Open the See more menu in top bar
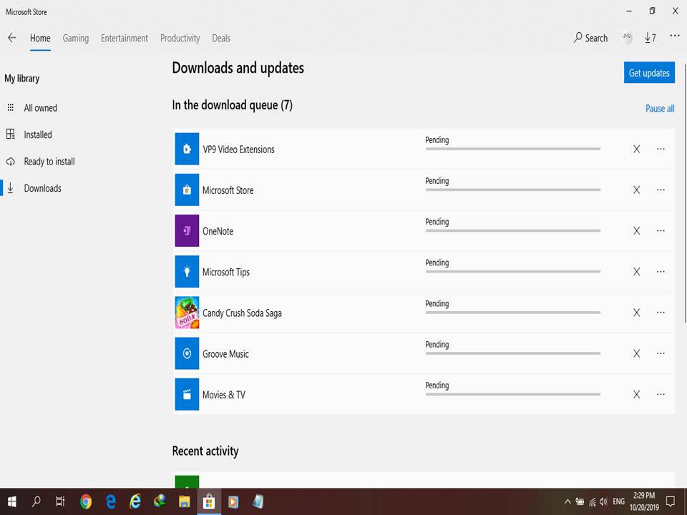 point(674,36)
